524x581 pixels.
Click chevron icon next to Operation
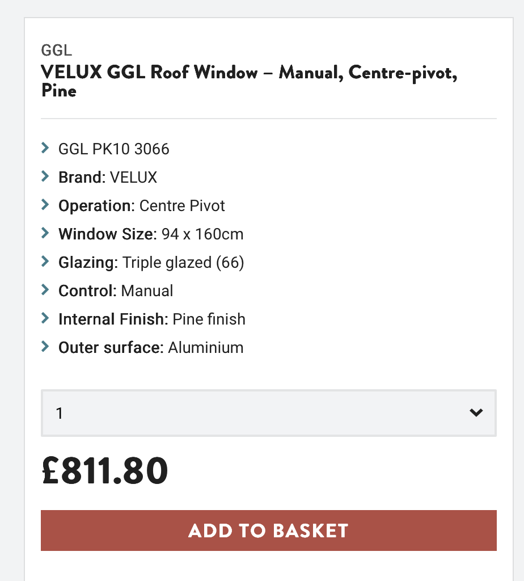click(x=45, y=204)
